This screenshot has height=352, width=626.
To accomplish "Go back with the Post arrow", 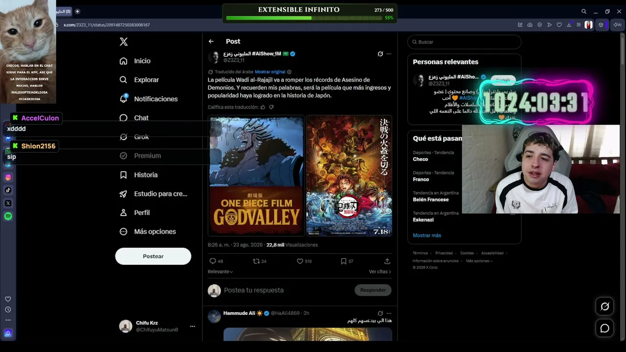I will coord(211,42).
